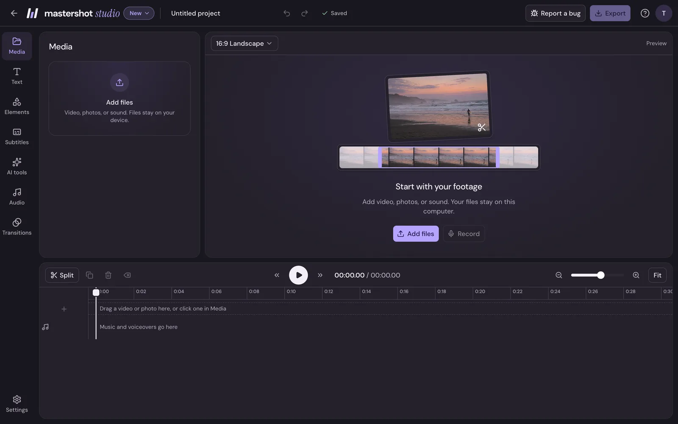The height and width of the screenshot is (424, 678).
Task: Switch to the Media tab
Action: [17, 46]
